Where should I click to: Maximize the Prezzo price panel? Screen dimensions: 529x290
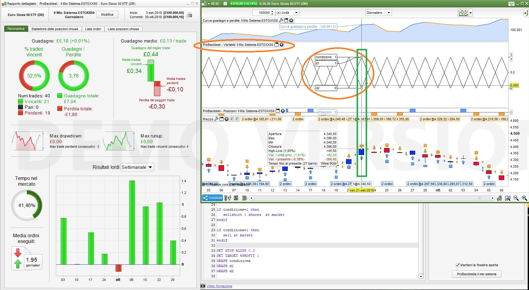click(x=221, y=119)
